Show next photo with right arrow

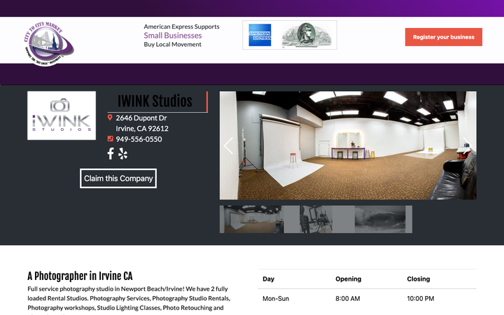[467, 146]
